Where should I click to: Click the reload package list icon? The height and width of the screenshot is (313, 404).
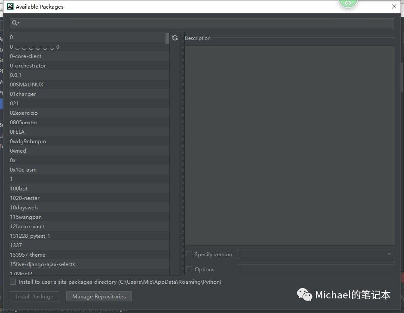(x=175, y=38)
